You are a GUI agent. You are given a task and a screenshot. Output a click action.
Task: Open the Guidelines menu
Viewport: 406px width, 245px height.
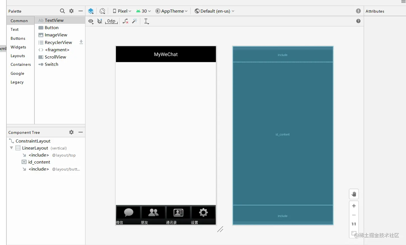(146, 21)
